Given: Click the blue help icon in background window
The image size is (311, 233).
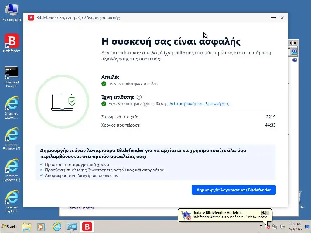Looking at the screenshot, I should point(295,60).
